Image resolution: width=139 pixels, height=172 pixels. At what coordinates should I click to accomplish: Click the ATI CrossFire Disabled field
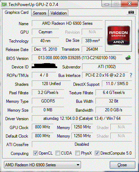[x=82, y=144]
